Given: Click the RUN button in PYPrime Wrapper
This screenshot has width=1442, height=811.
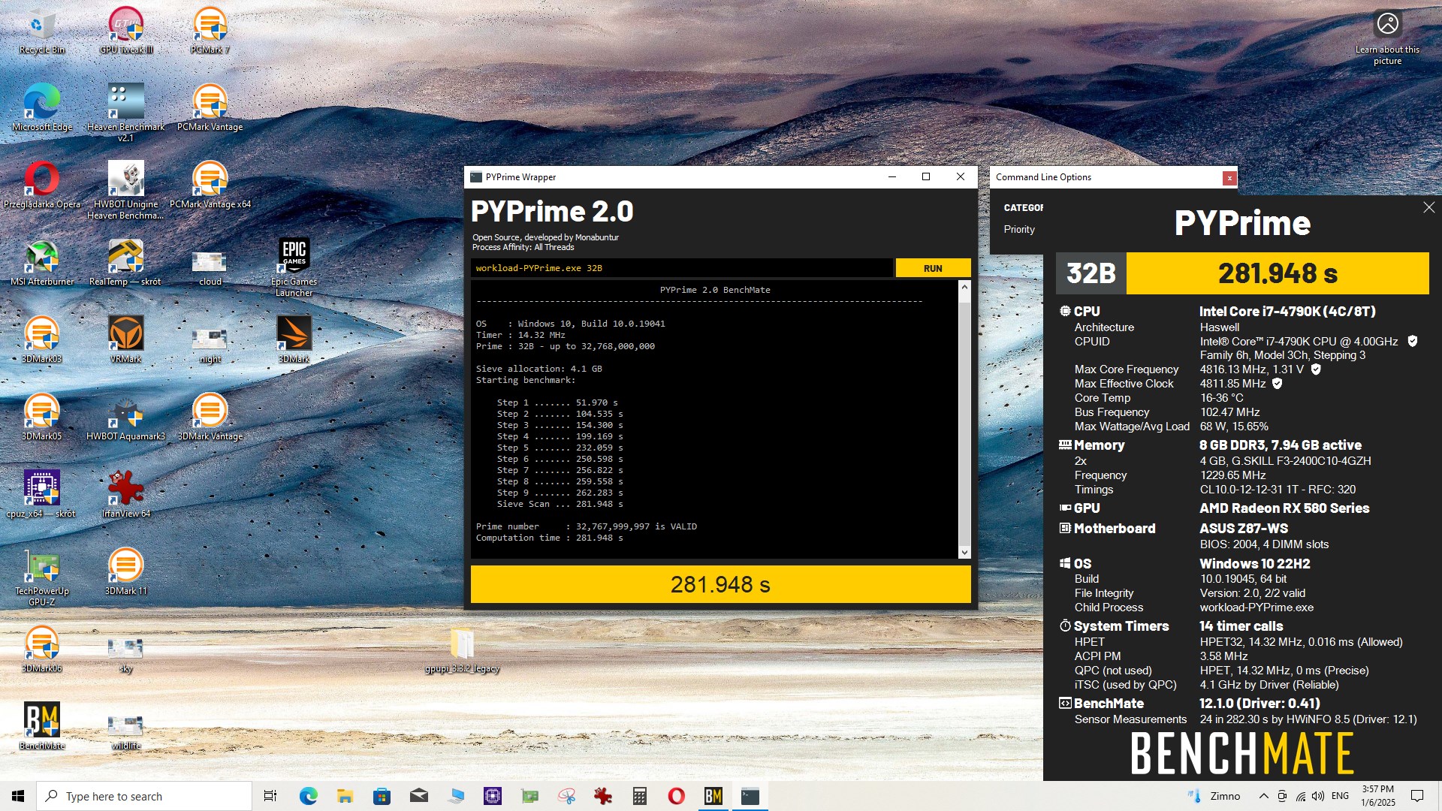Looking at the screenshot, I should (x=933, y=268).
